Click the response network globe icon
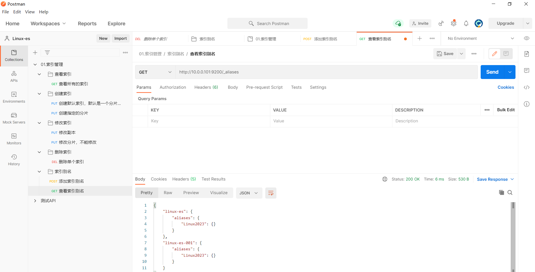 [x=385, y=179]
